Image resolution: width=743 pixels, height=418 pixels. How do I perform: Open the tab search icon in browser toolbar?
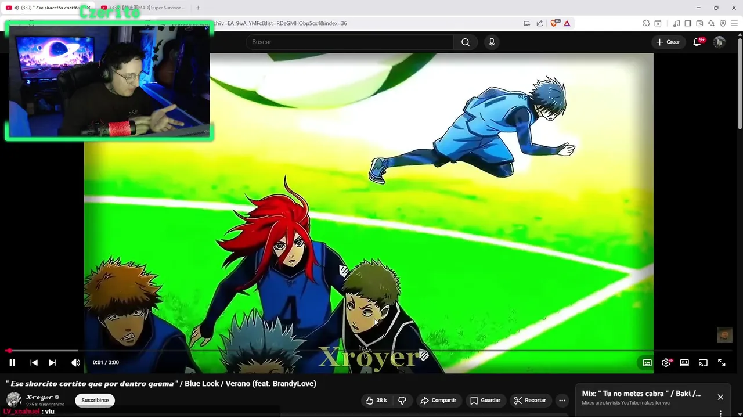tap(658, 23)
